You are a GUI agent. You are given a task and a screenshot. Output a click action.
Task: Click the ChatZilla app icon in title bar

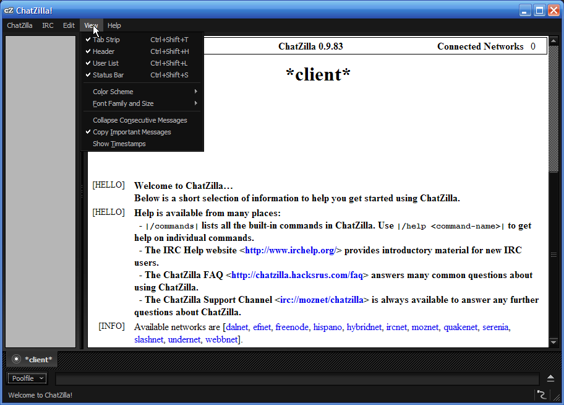8,11
